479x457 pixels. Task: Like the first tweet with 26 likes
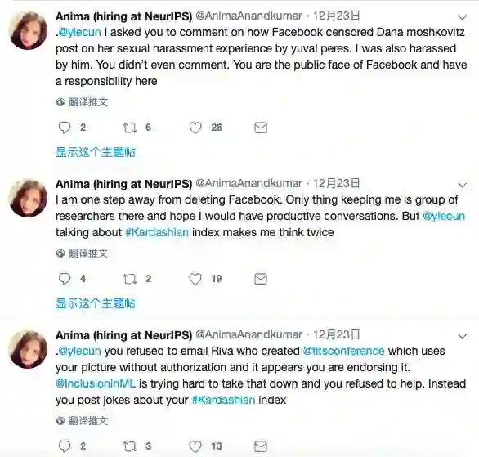pos(195,128)
